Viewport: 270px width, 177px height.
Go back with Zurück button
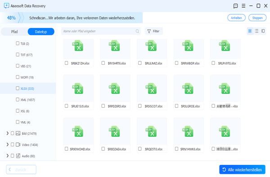pyautogui.click(x=21, y=170)
